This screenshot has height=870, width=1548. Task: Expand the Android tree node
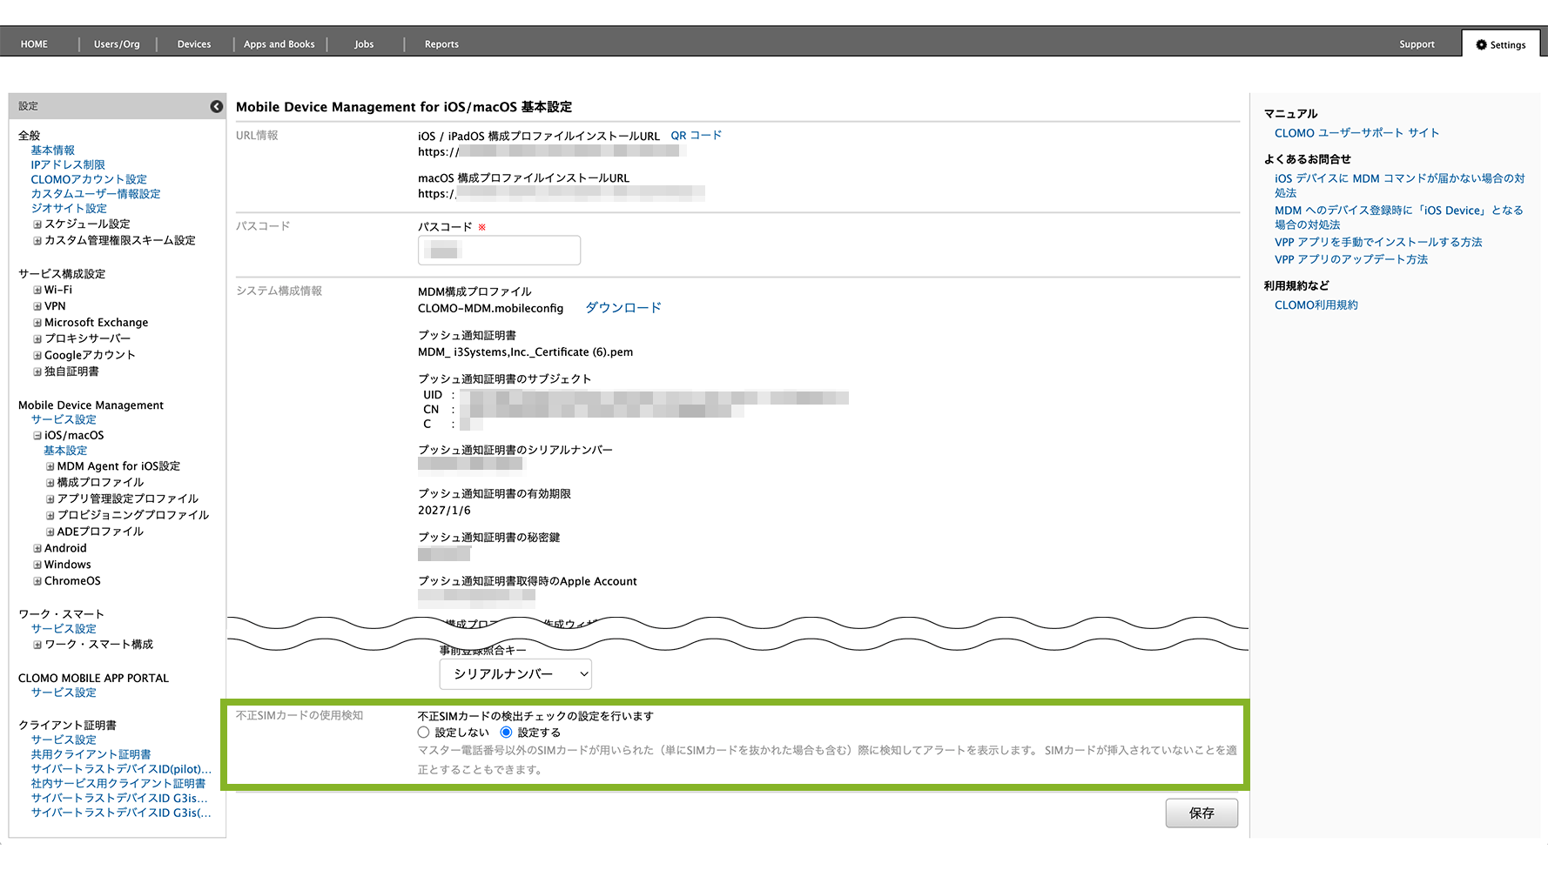pos(37,549)
